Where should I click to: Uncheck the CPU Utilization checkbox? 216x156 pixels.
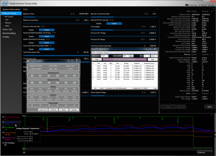point(3,127)
